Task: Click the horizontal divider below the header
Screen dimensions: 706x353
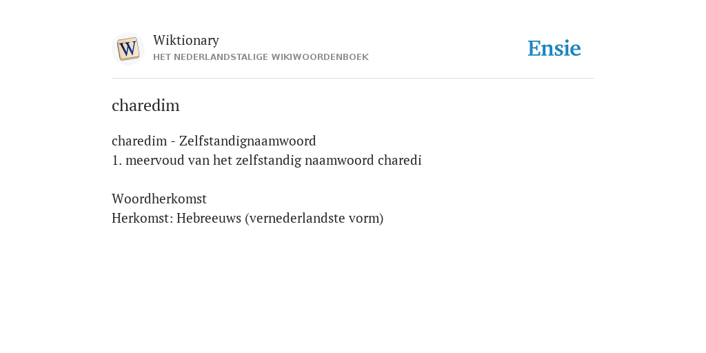Action: point(353,79)
